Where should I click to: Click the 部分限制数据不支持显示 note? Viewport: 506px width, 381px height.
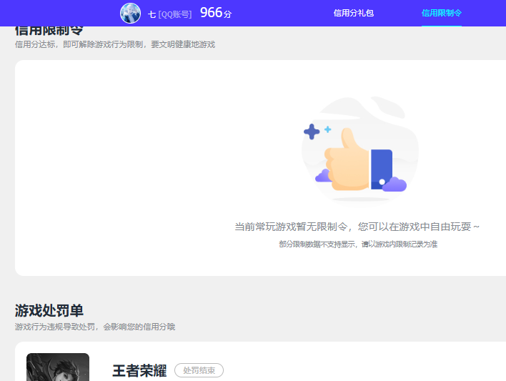(358, 244)
